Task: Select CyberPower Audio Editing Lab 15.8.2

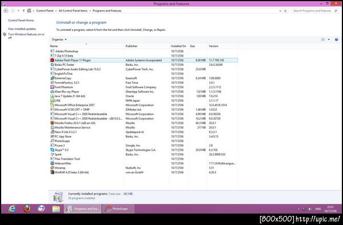Action: tap(143, 69)
